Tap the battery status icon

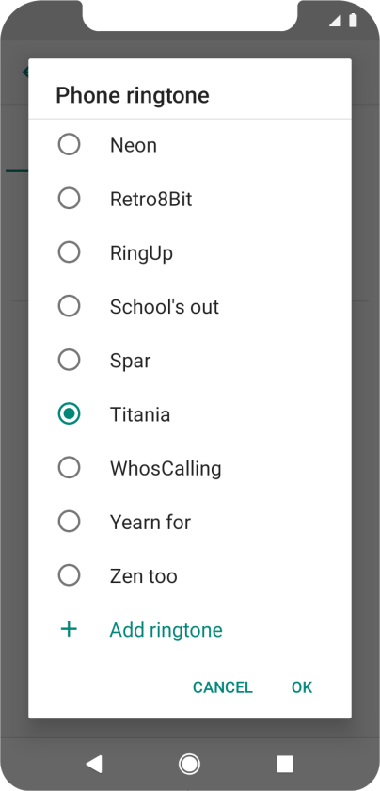[353, 20]
